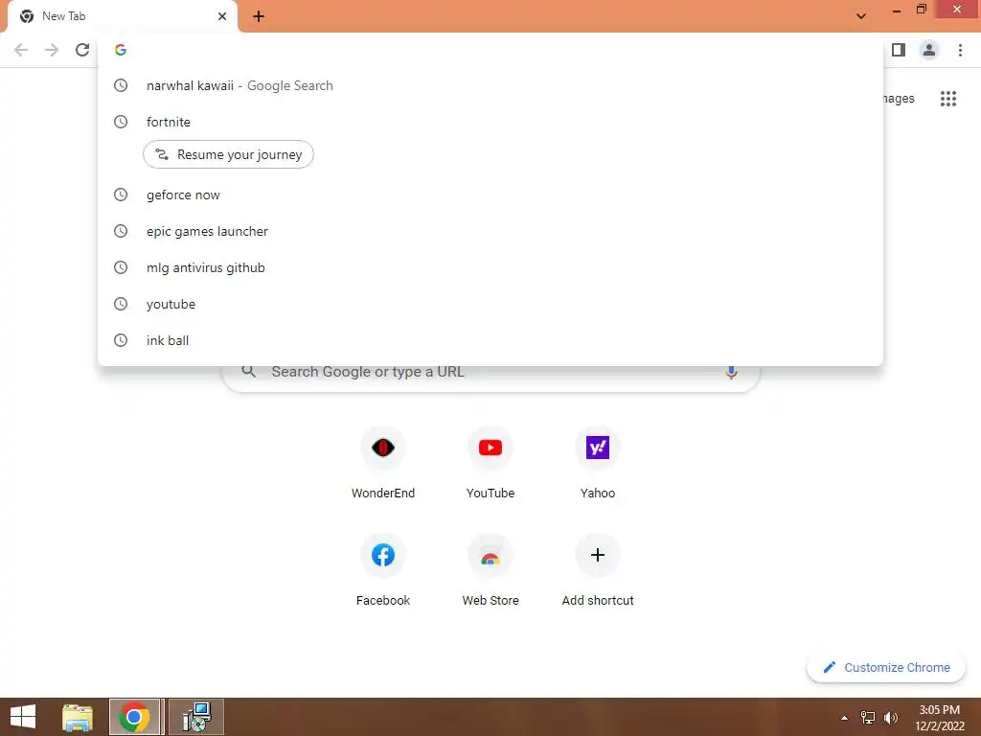The image size is (981, 736).
Task: Open the volume tray icon
Action: [x=891, y=718]
